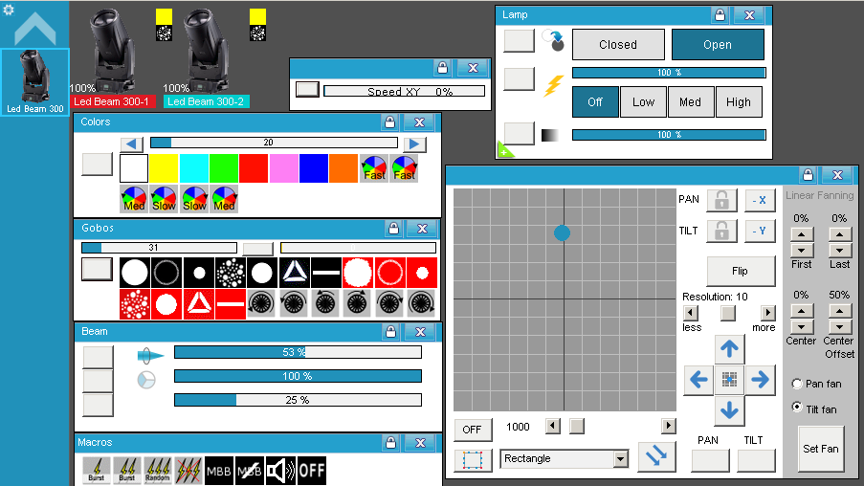Choose the yellow color swatch
Viewport: 864px width, 486px height.
(x=164, y=168)
